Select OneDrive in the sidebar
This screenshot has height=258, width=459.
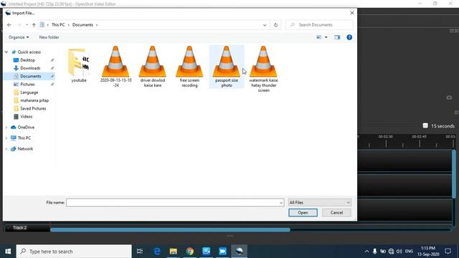click(x=26, y=128)
